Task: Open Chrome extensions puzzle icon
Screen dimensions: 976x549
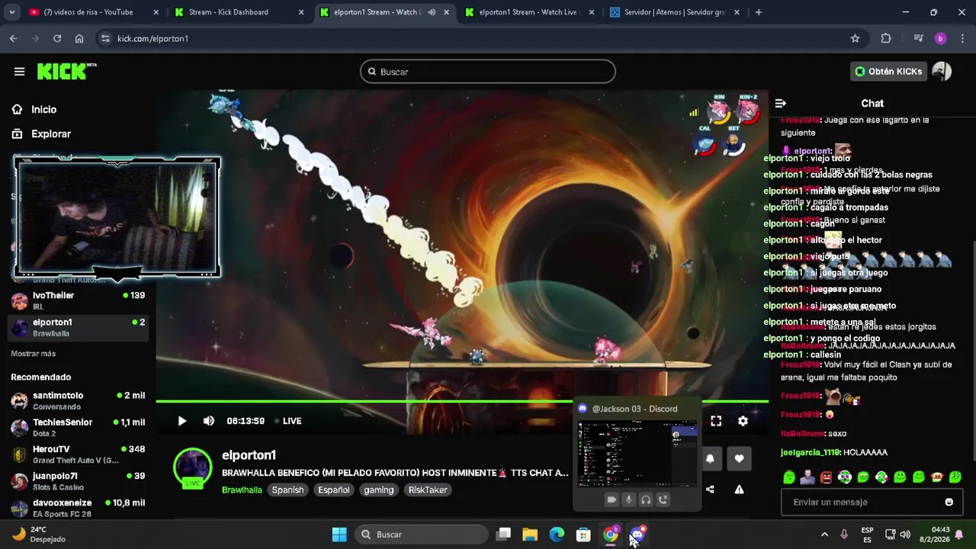Action: point(885,38)
